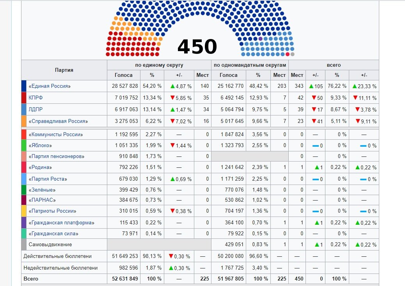The image size is (405, 286).
Task: Click red down arrow beside 3,78 %
Action: (x=357, y=109)
